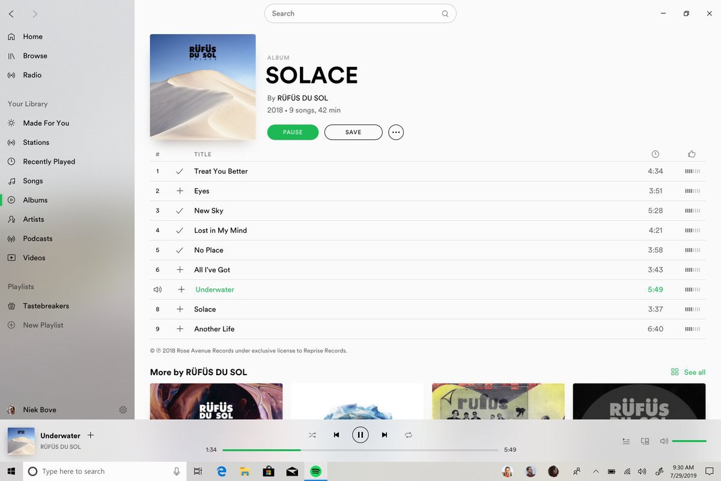The width and height of the screenshot is (721, 481).
Task: Go forward with the right arrow
Action: pos(35,14)
